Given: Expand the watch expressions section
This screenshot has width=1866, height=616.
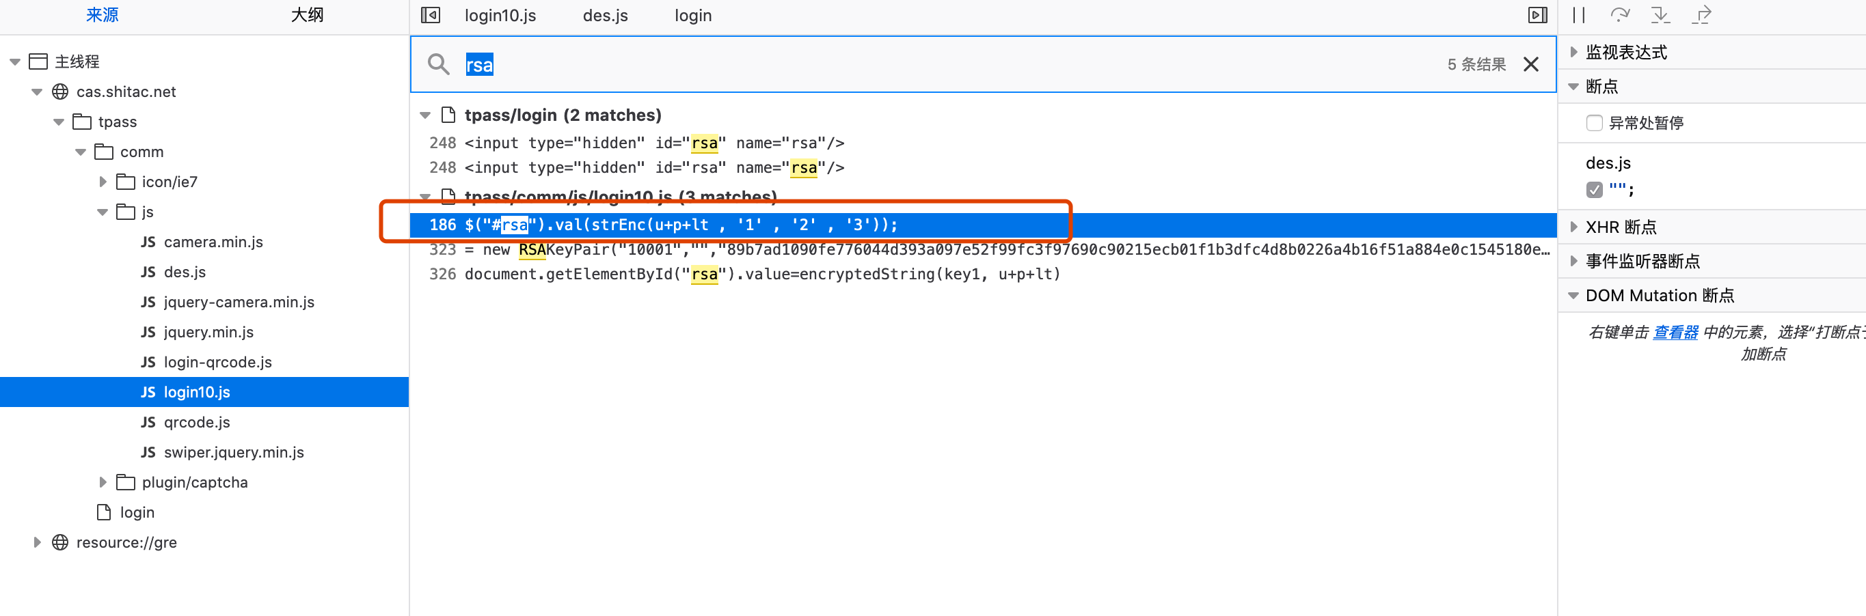Looking at the screenshot, I should [1573, 52].
